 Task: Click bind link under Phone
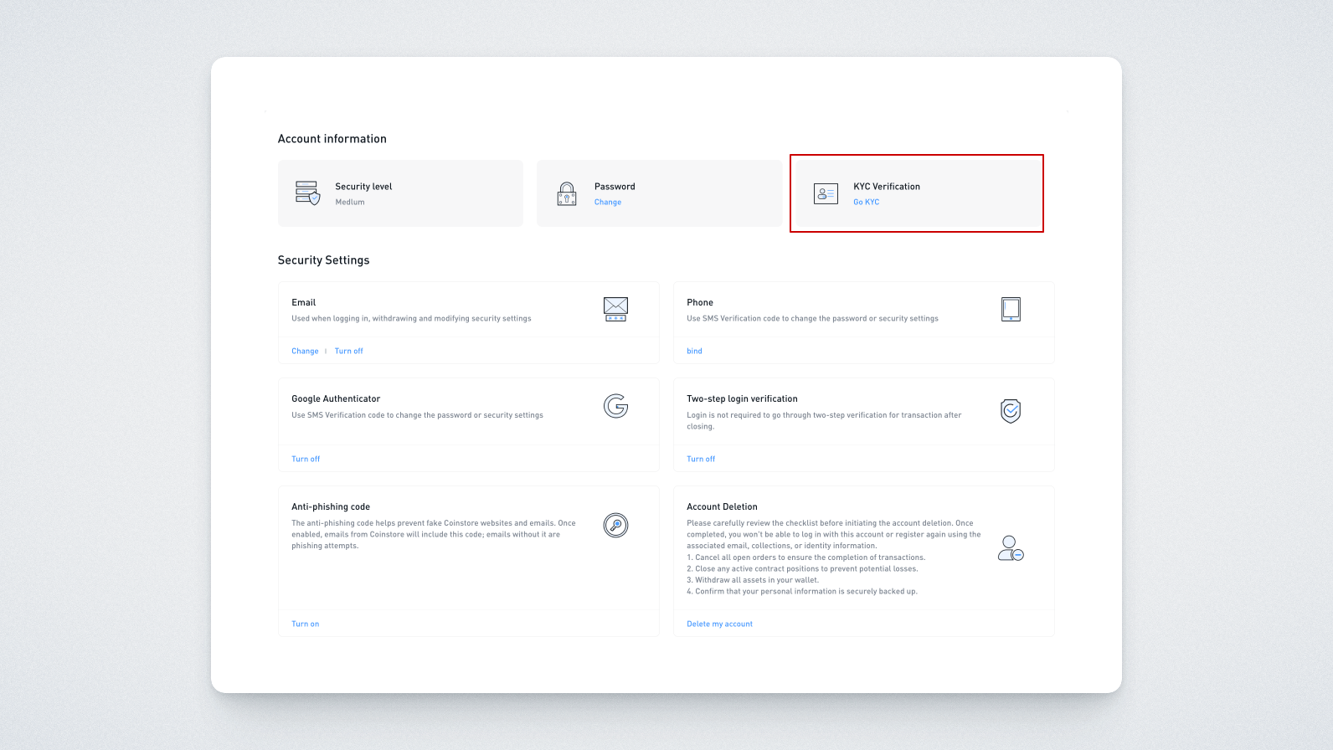point(694,352)
